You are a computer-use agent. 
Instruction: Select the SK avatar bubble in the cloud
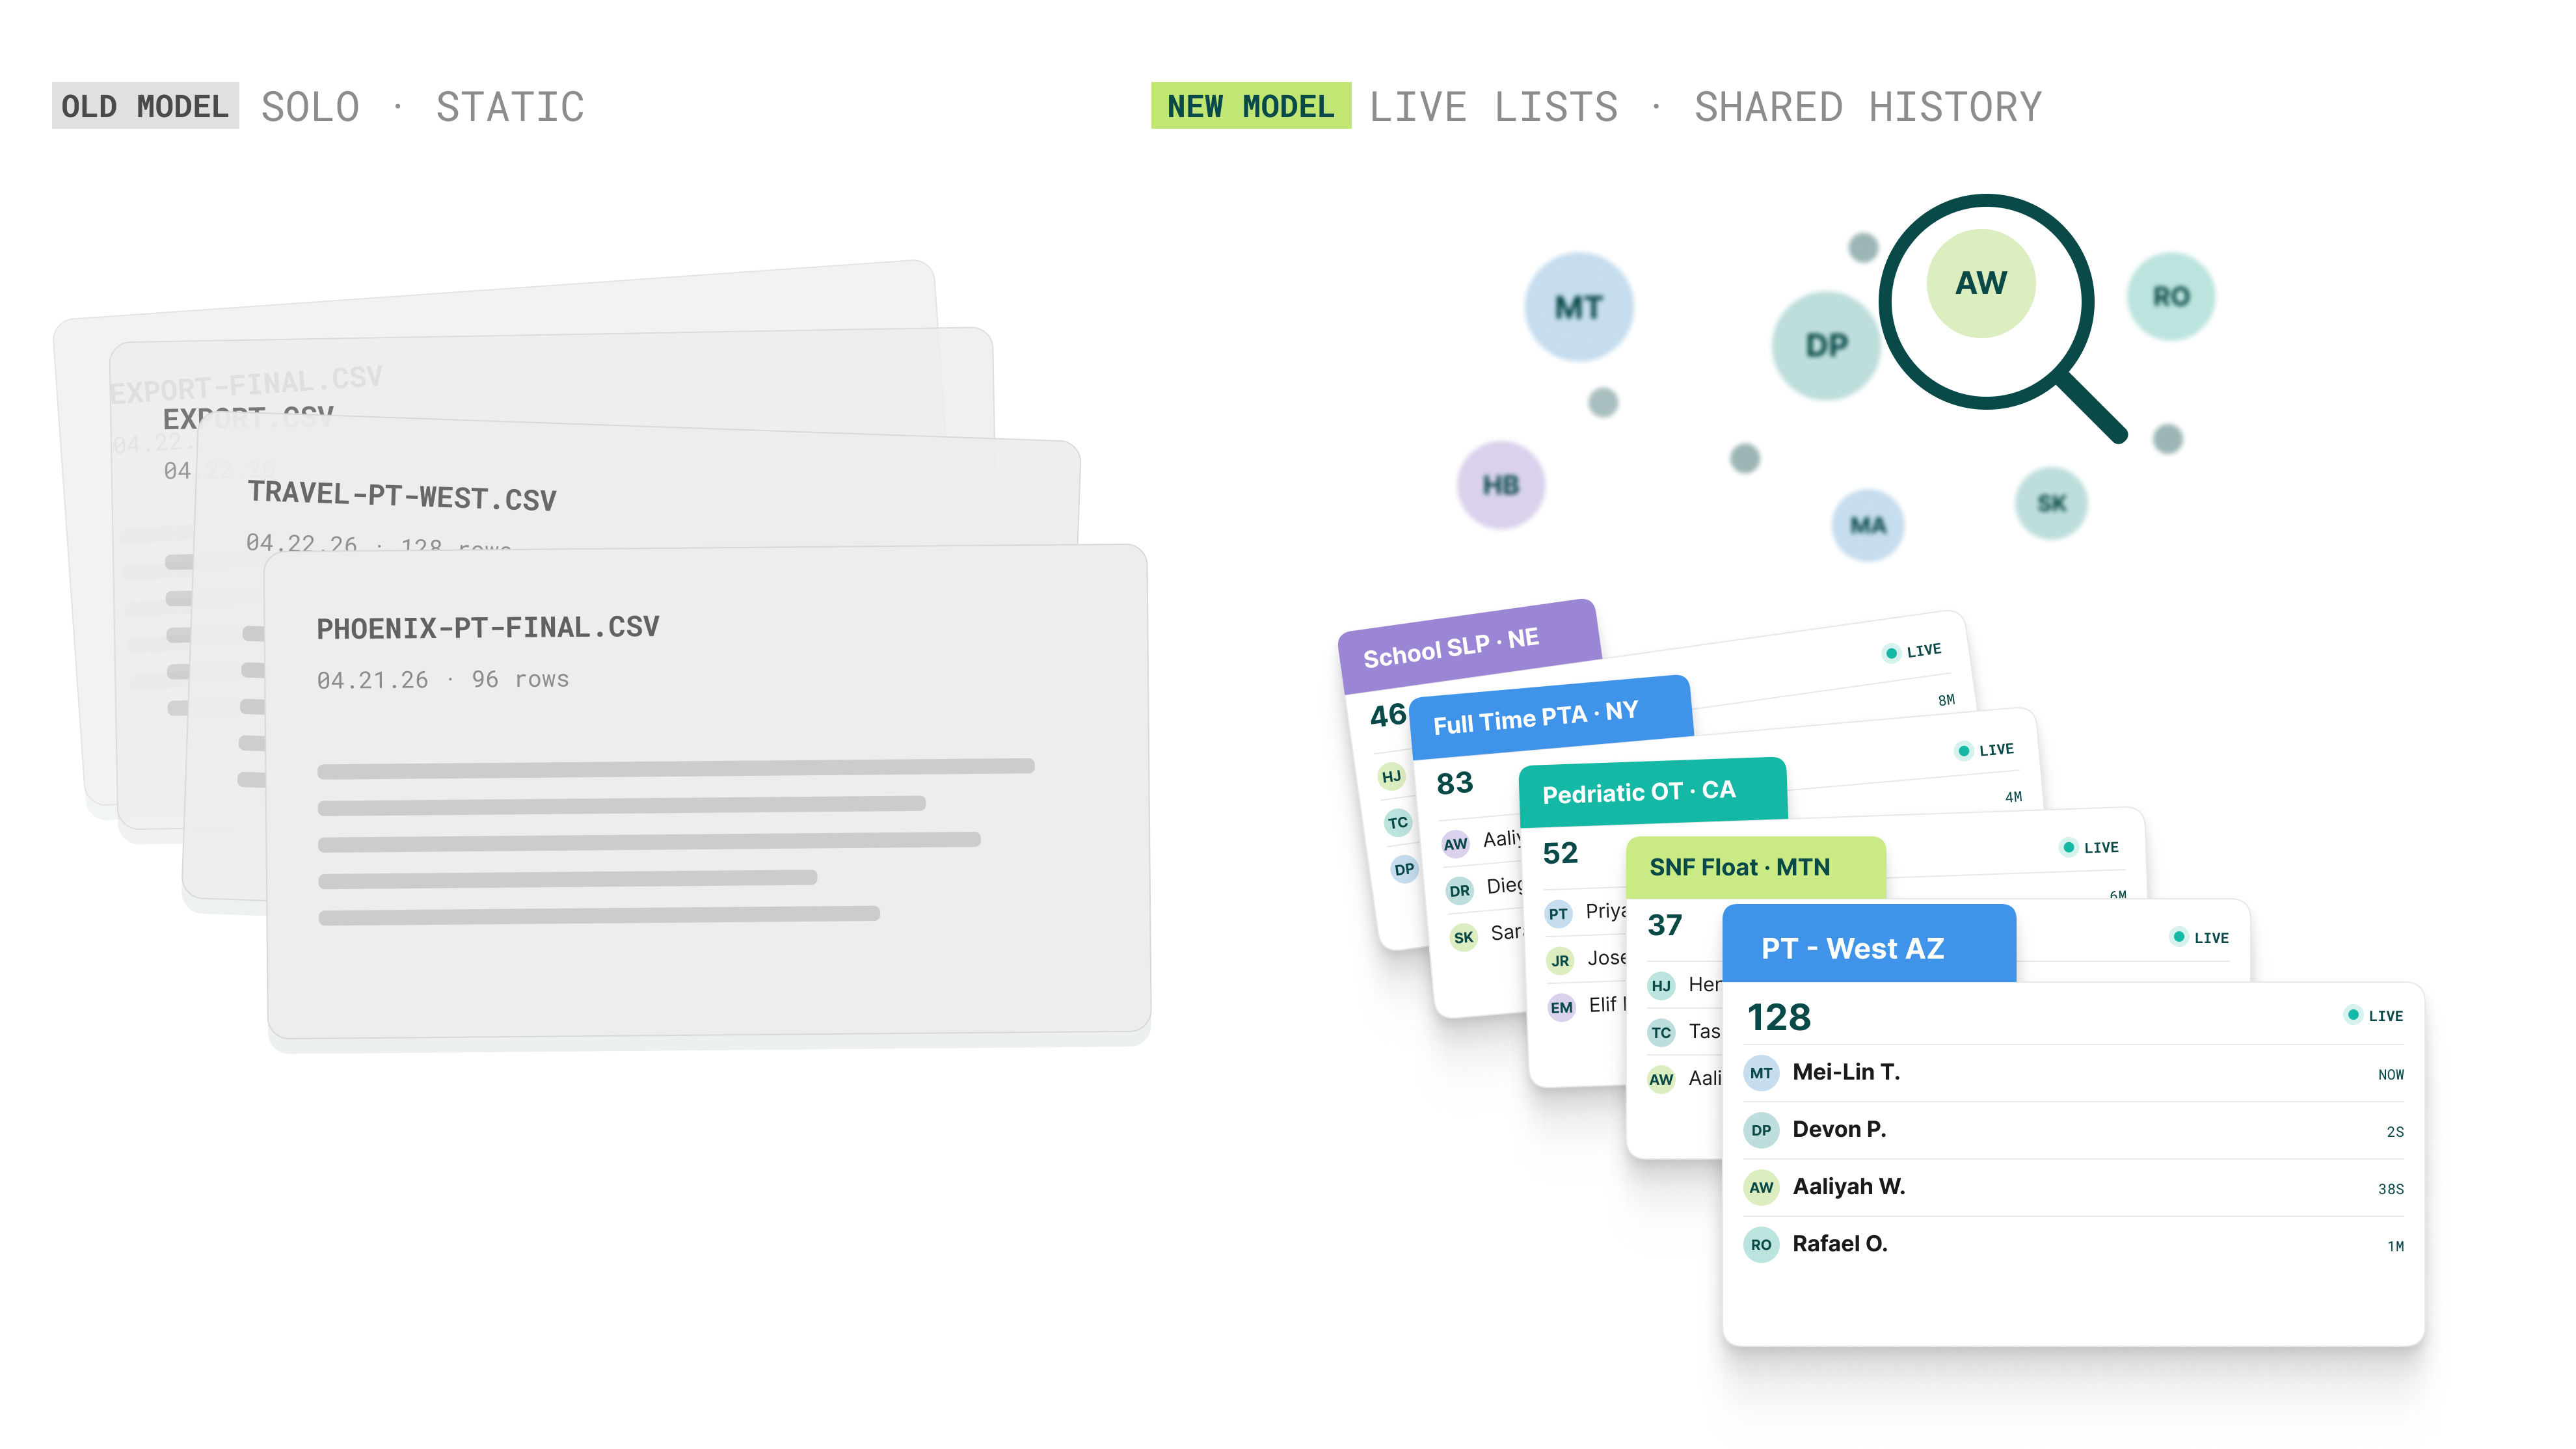(2051, 503)
